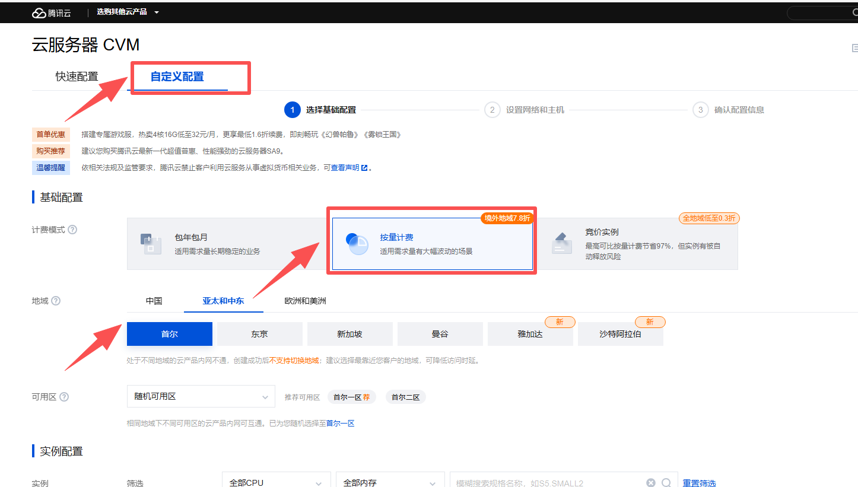Go to step 1 选择基础配置
858x487 pixels.
click(320, 110)
